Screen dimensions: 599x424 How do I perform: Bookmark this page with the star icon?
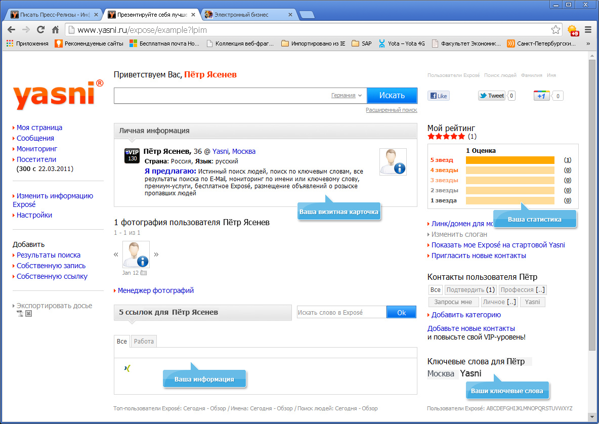[x=555, y=30]
